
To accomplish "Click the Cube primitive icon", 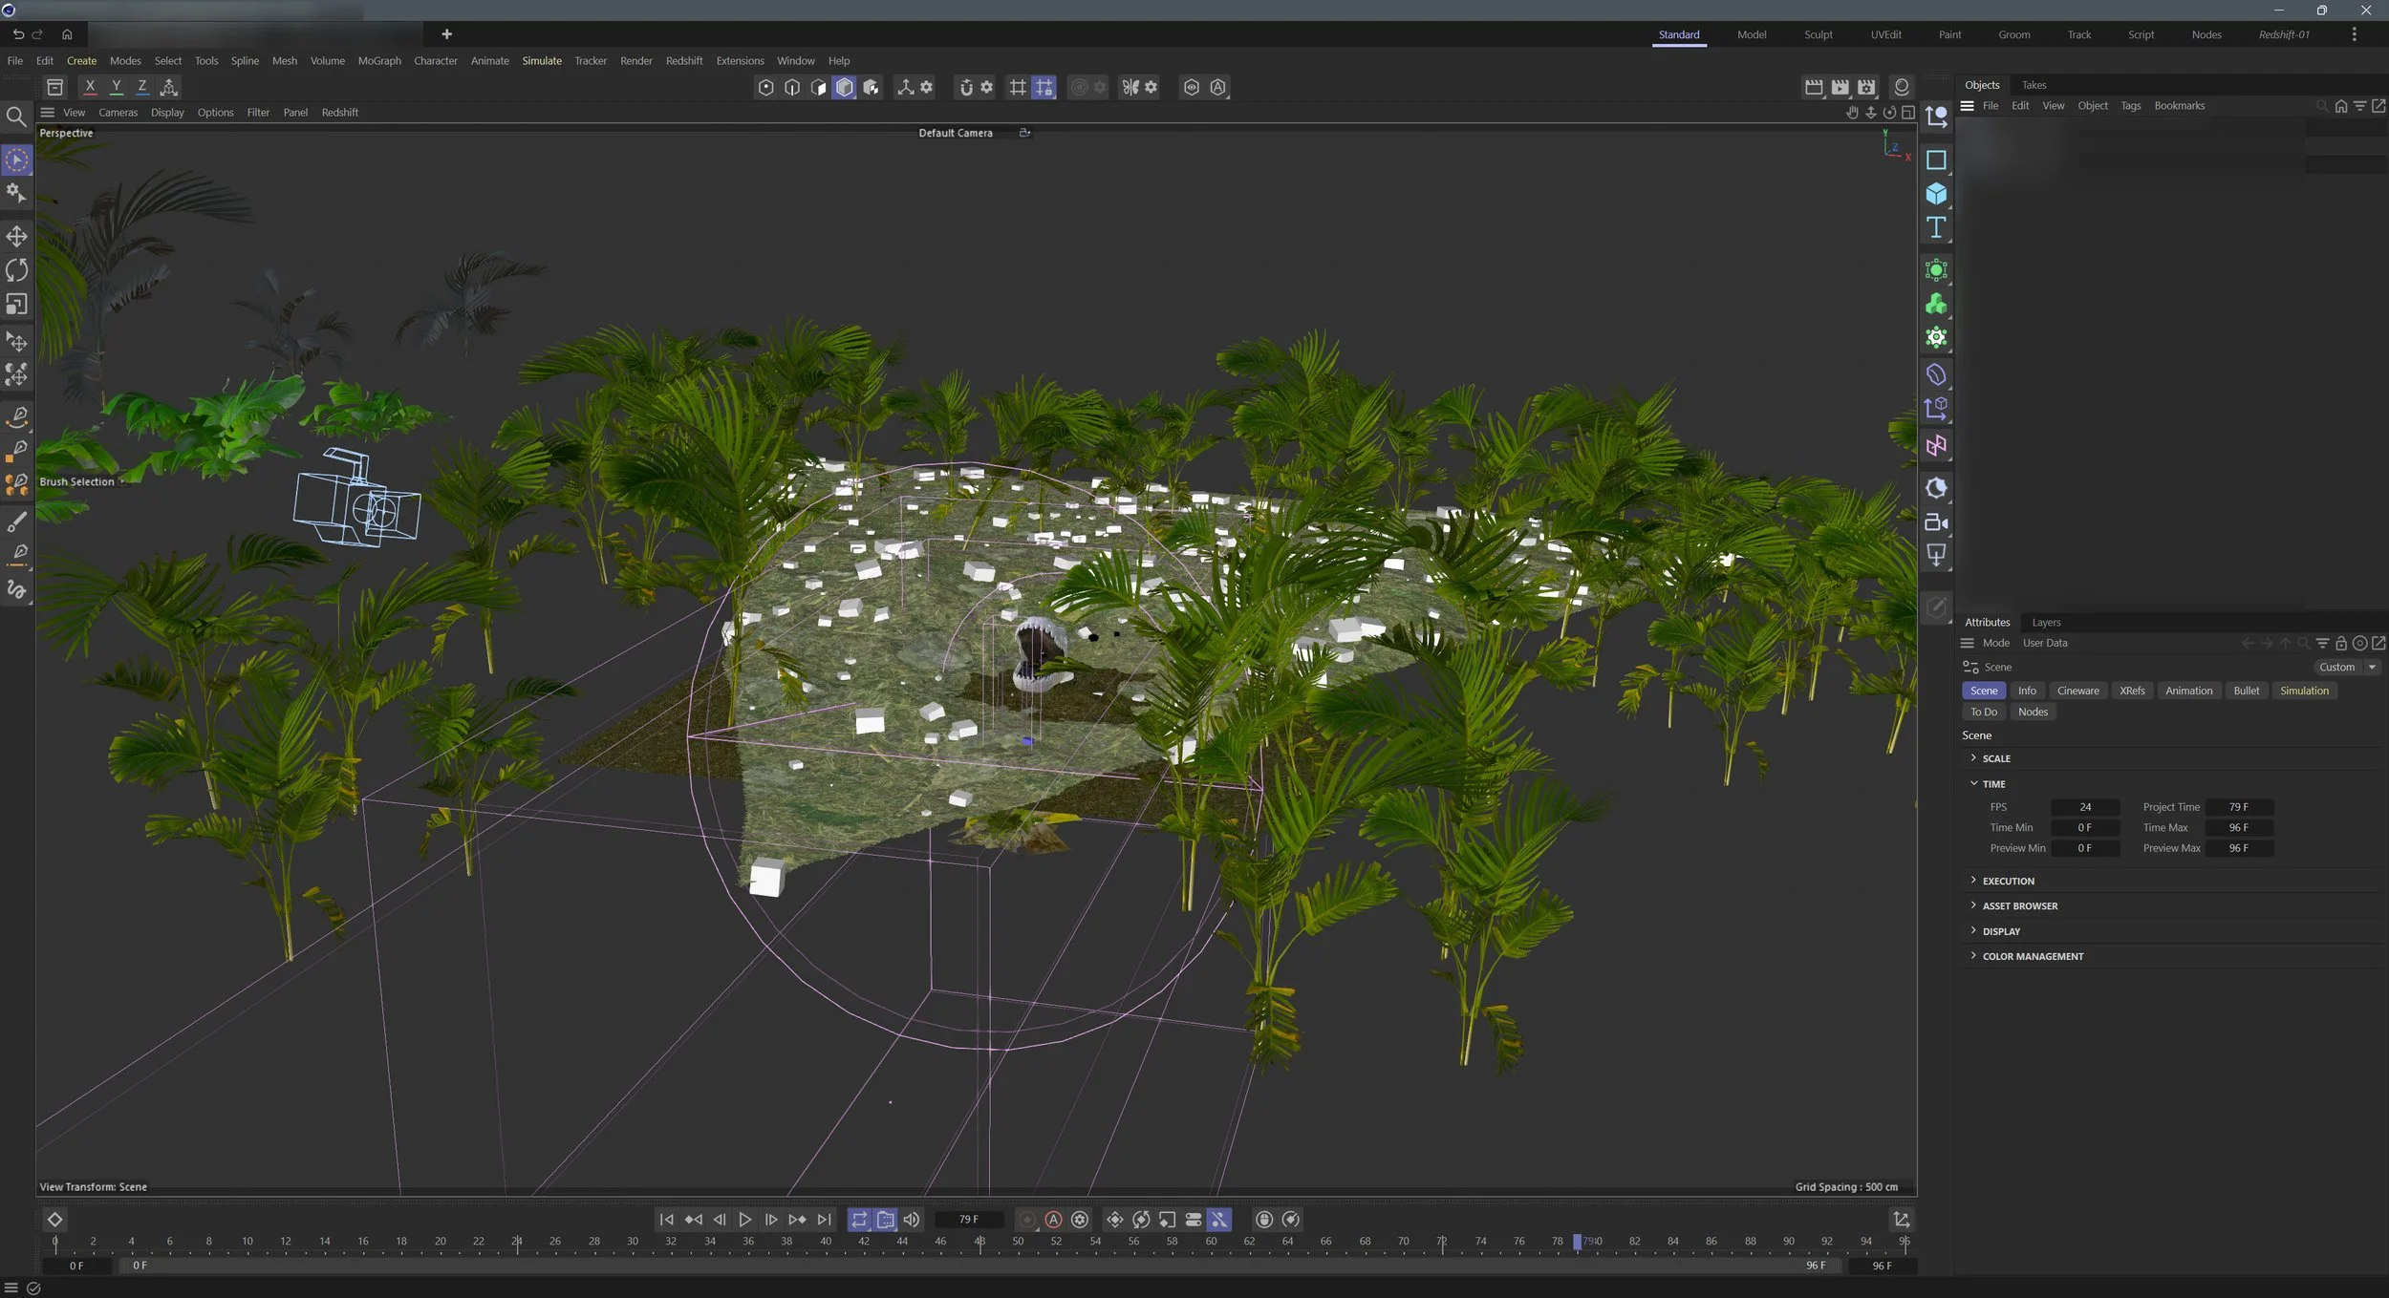I will 1936,194.
